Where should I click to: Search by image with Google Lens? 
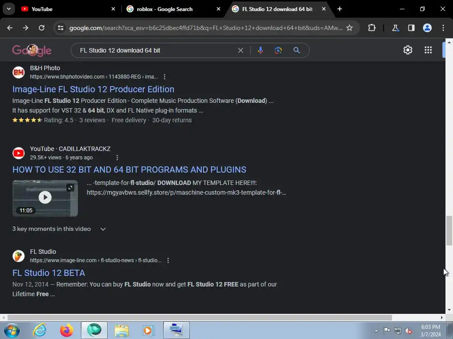pyautogui.click(x=278, y=50)
